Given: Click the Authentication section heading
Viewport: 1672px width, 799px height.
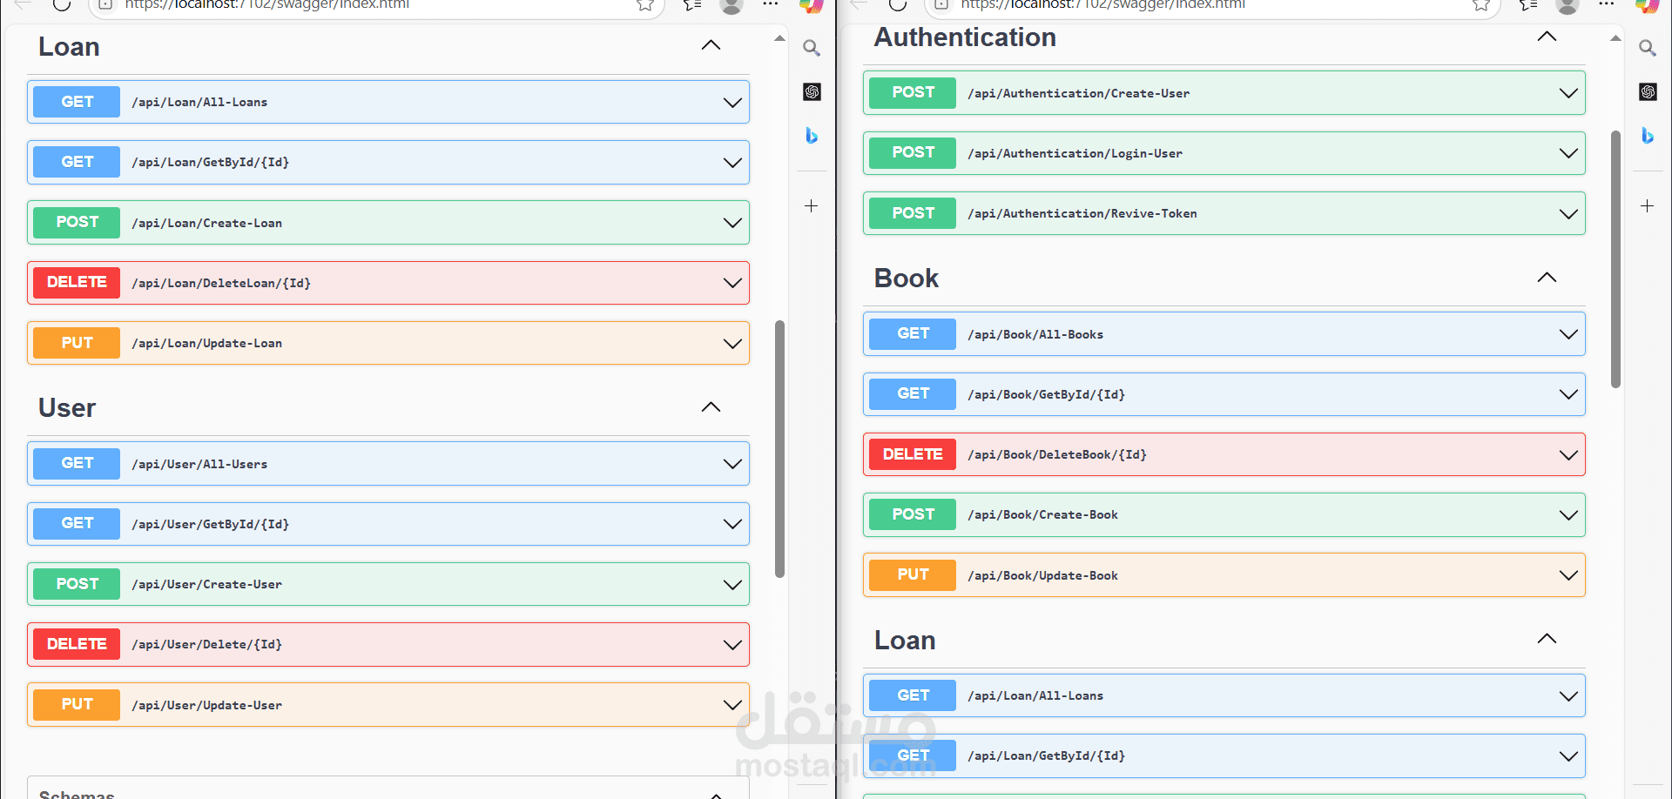Looking at the screenshot, I should [x=965, y=37].
